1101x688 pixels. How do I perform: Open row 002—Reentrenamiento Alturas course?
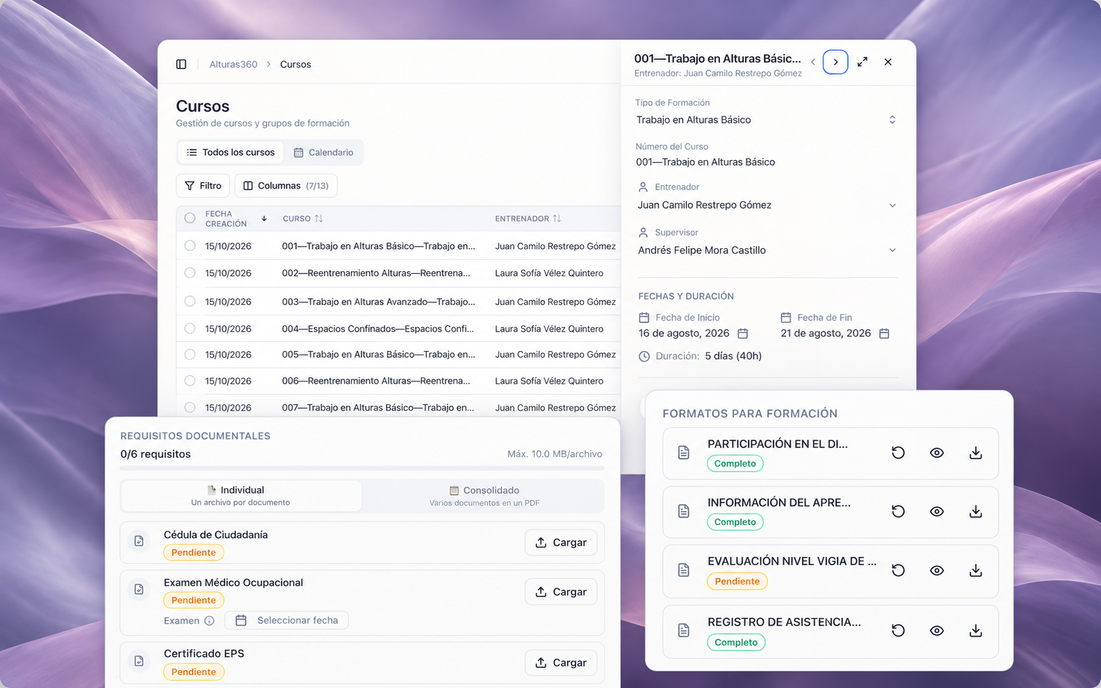pyautogui.click(x=398, y=273)
